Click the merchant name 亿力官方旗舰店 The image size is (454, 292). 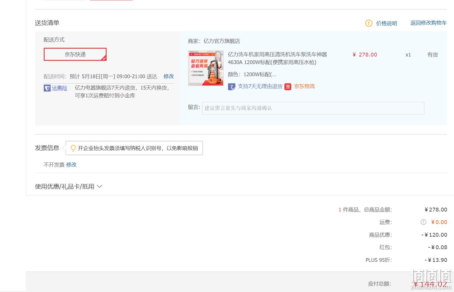pyautogui.click(x=222, y=41)
